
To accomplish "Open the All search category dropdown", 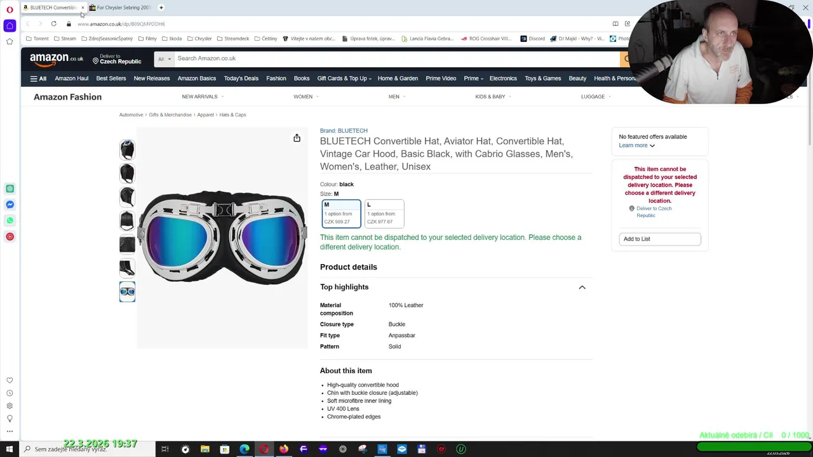I will tap(165, 58).
